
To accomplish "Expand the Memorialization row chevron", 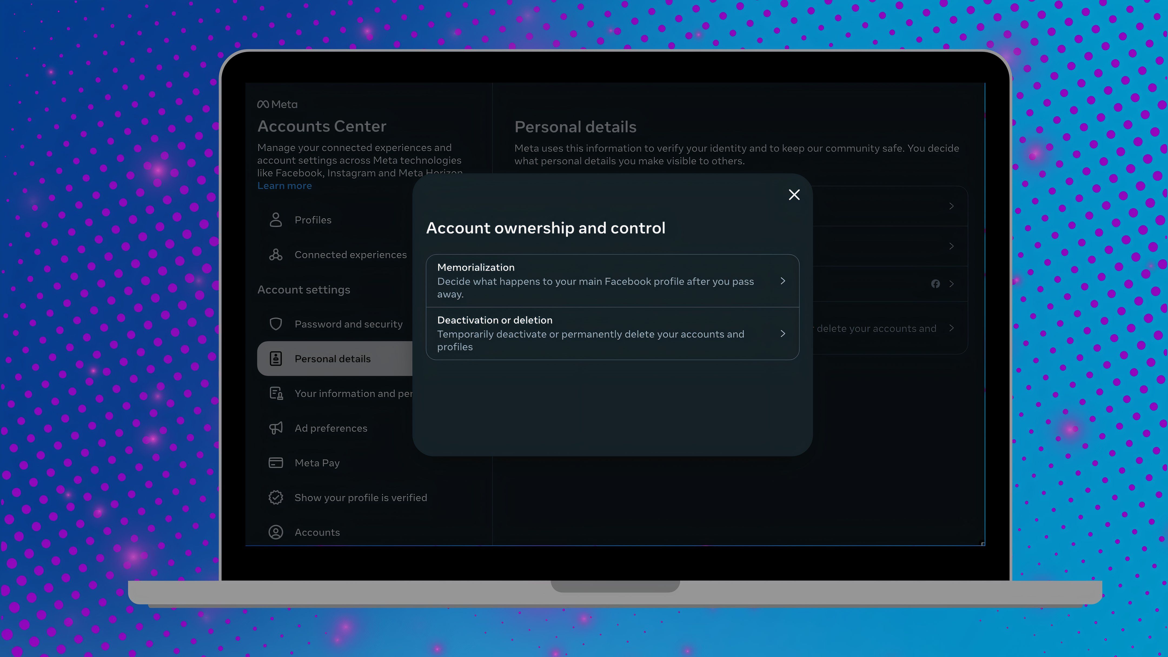I will click(783, 281).
